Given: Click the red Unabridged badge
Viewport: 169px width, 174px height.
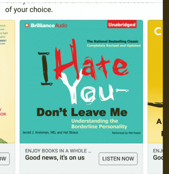Looking at the screenshot, I should pos(122,24).
